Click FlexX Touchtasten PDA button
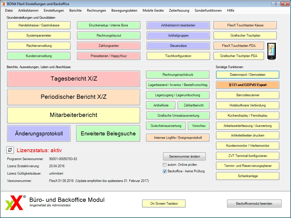 (x=239, y=46)
